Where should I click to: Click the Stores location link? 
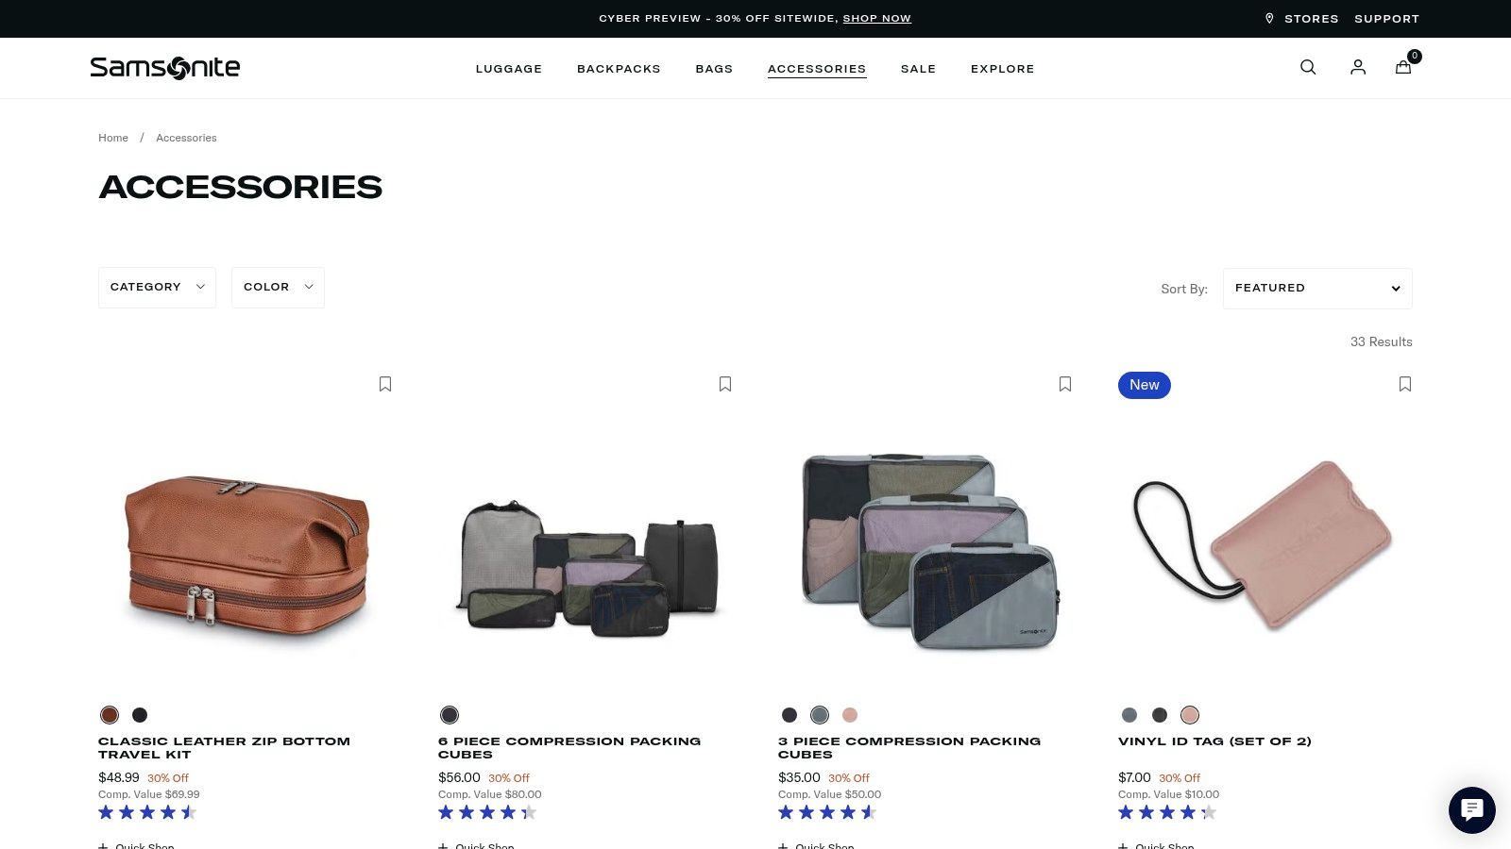pos(1302,19)
